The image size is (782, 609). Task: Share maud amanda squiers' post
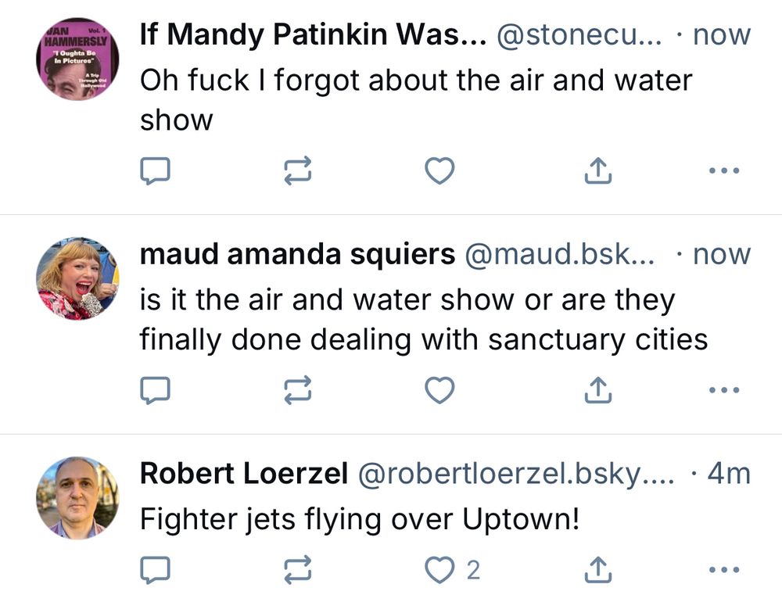pyautogui.click(x=597, y=389)
